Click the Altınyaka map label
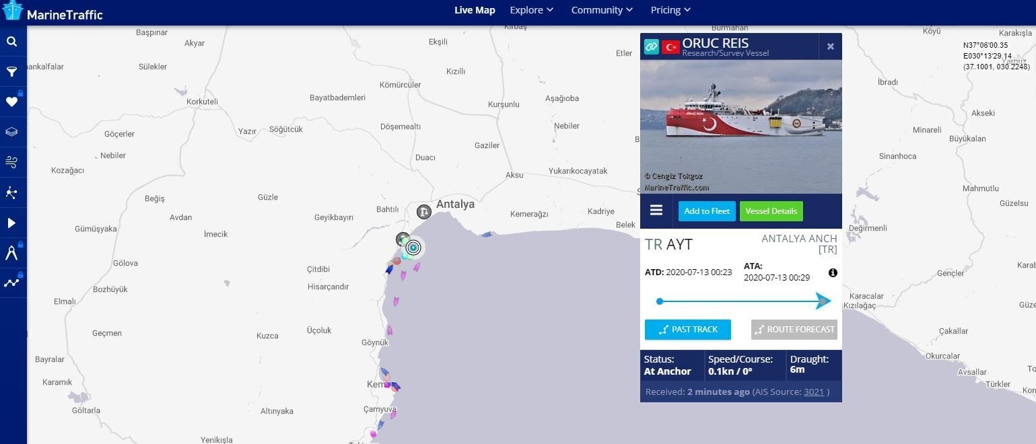Viewport: 1036px width, 444px height. coord(277,411)
